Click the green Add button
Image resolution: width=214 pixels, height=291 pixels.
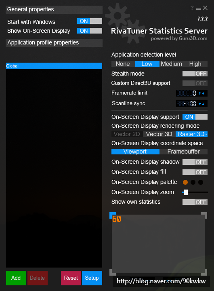[x=16, y=278]
